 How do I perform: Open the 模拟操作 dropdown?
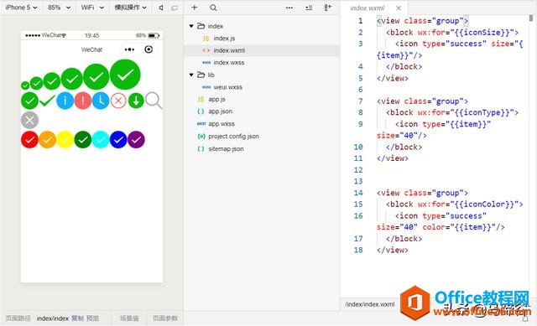click(131, 8)
